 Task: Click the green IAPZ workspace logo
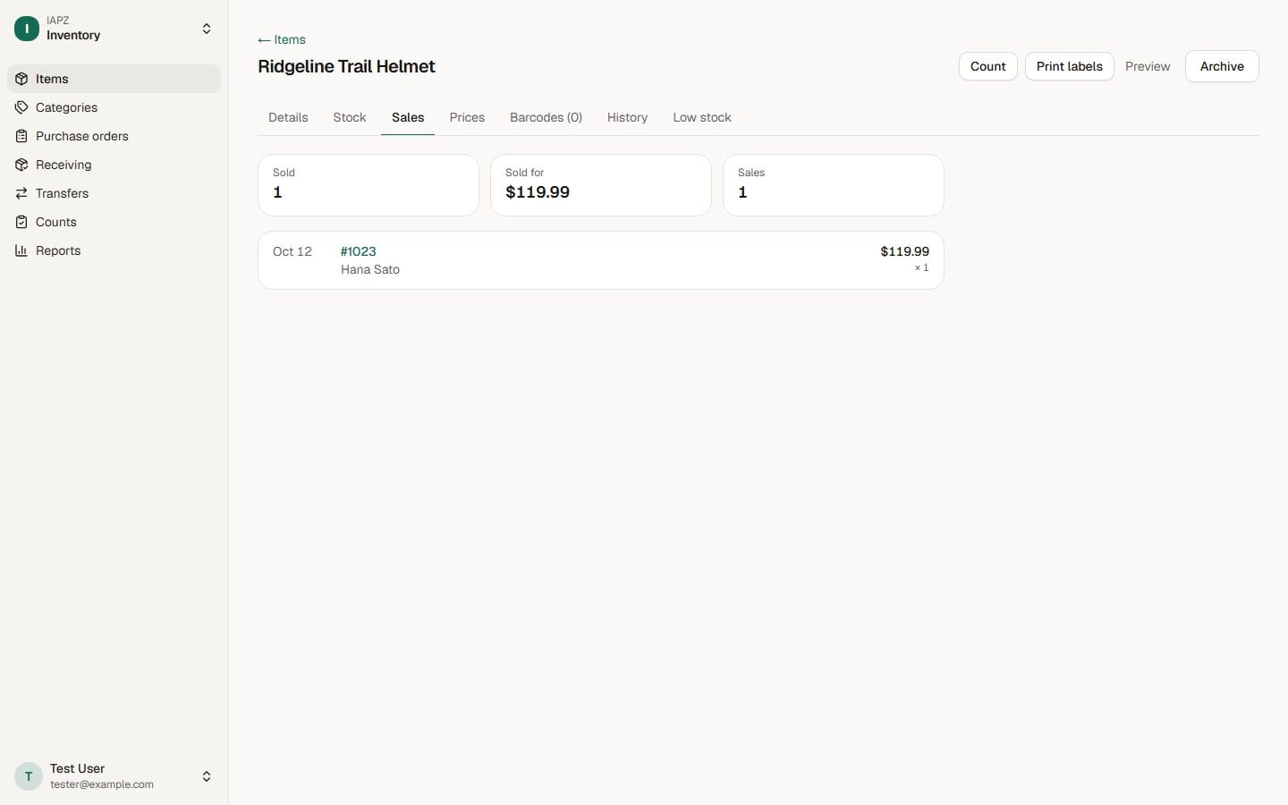point(27,29)
